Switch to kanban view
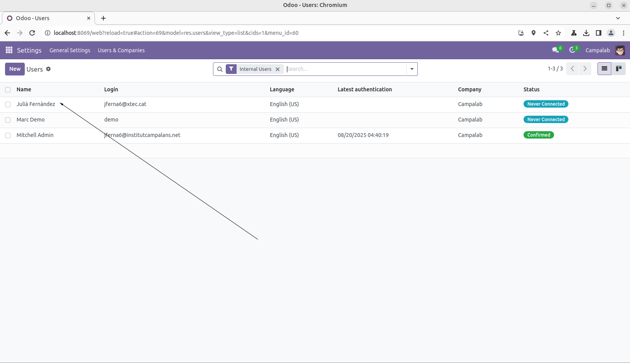The image size is (630, 363). point(619,69)
